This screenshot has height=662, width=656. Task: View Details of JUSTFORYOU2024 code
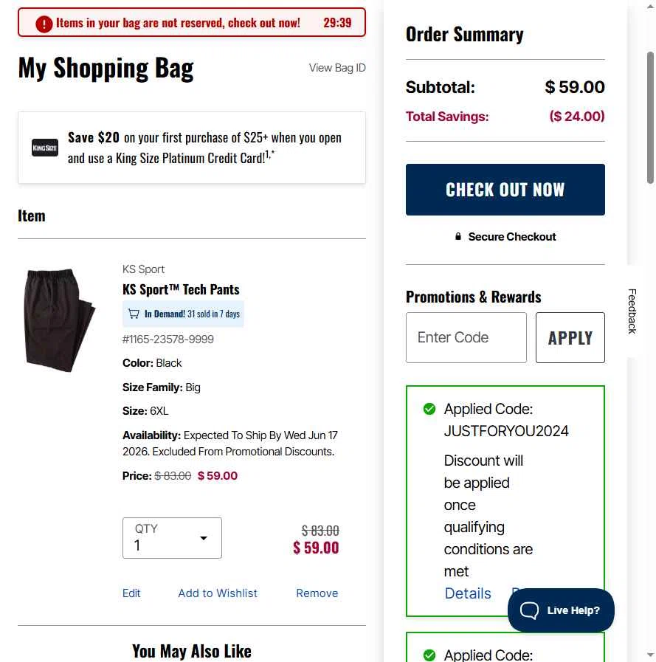tap(468, 593)
